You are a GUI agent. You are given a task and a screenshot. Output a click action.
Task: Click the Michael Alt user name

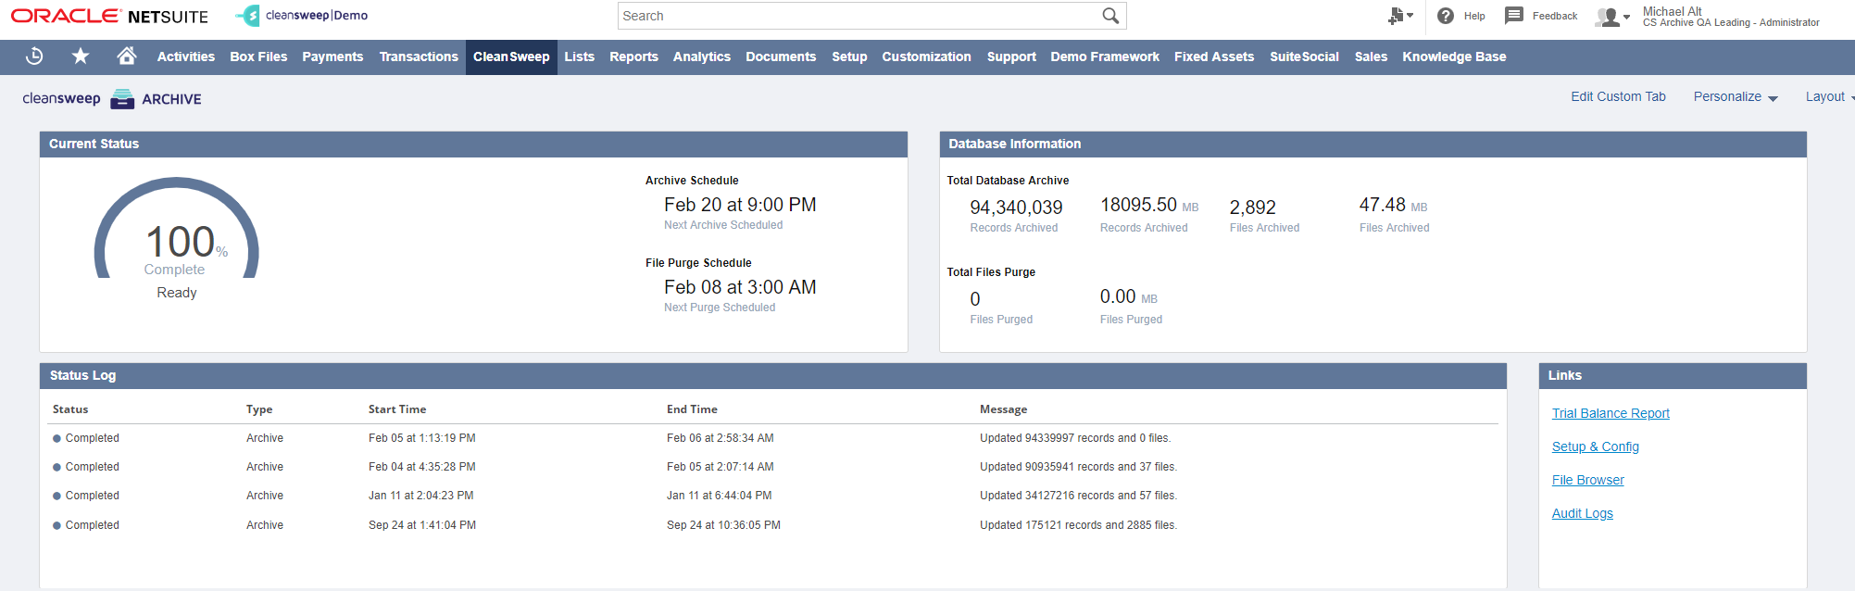tap(1672, 11)
